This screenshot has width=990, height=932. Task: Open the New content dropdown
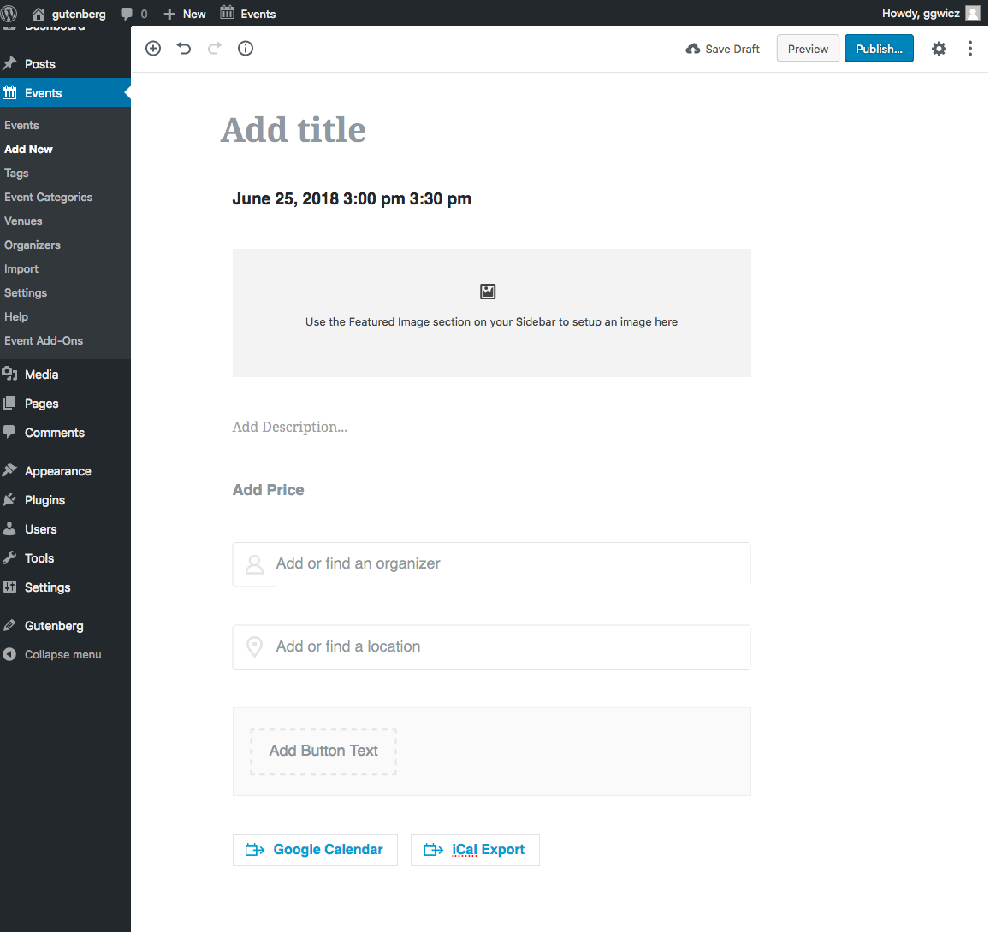pos(185,14)
